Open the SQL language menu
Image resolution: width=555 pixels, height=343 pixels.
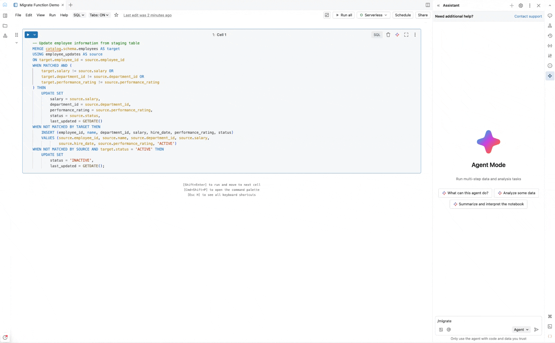tap(79, 15)
